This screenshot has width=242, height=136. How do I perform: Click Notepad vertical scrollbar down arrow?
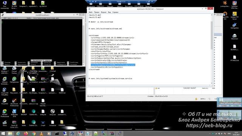[x=212, y=83]
